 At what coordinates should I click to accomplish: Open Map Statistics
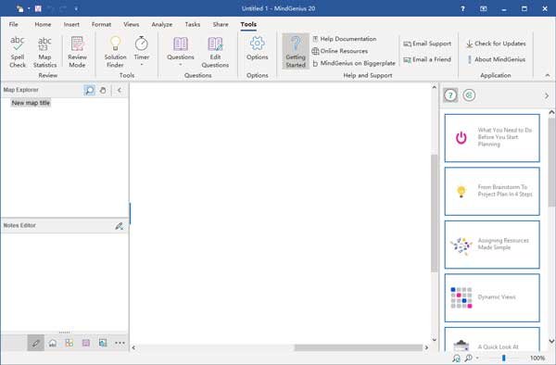[x=44, y=52]
